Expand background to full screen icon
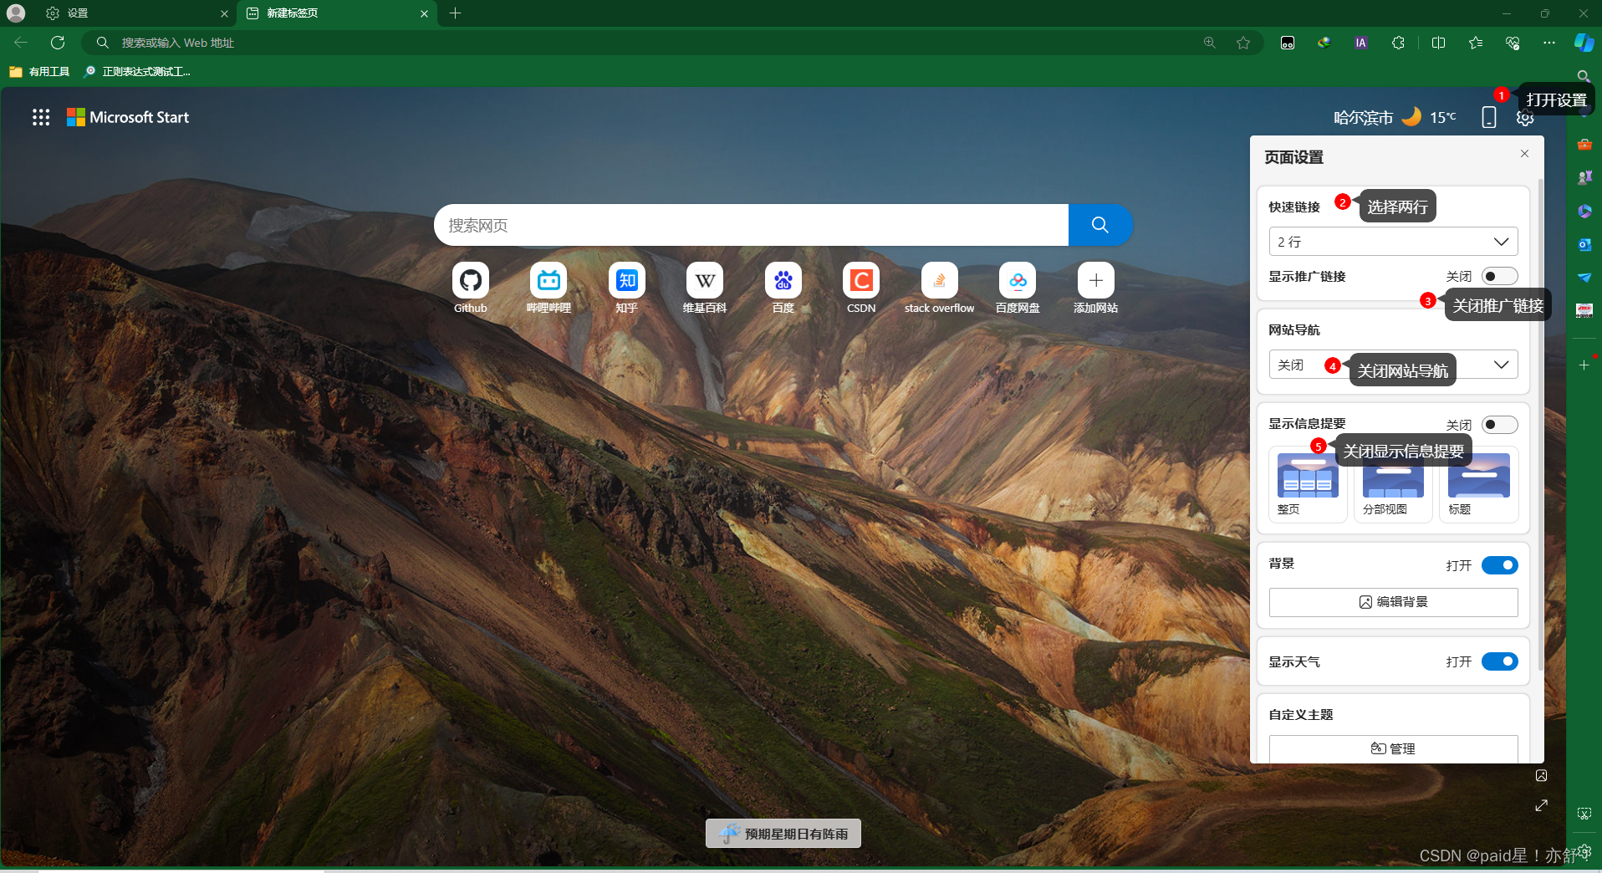Screen dimensions: 1602x873 coord(1541,805)
